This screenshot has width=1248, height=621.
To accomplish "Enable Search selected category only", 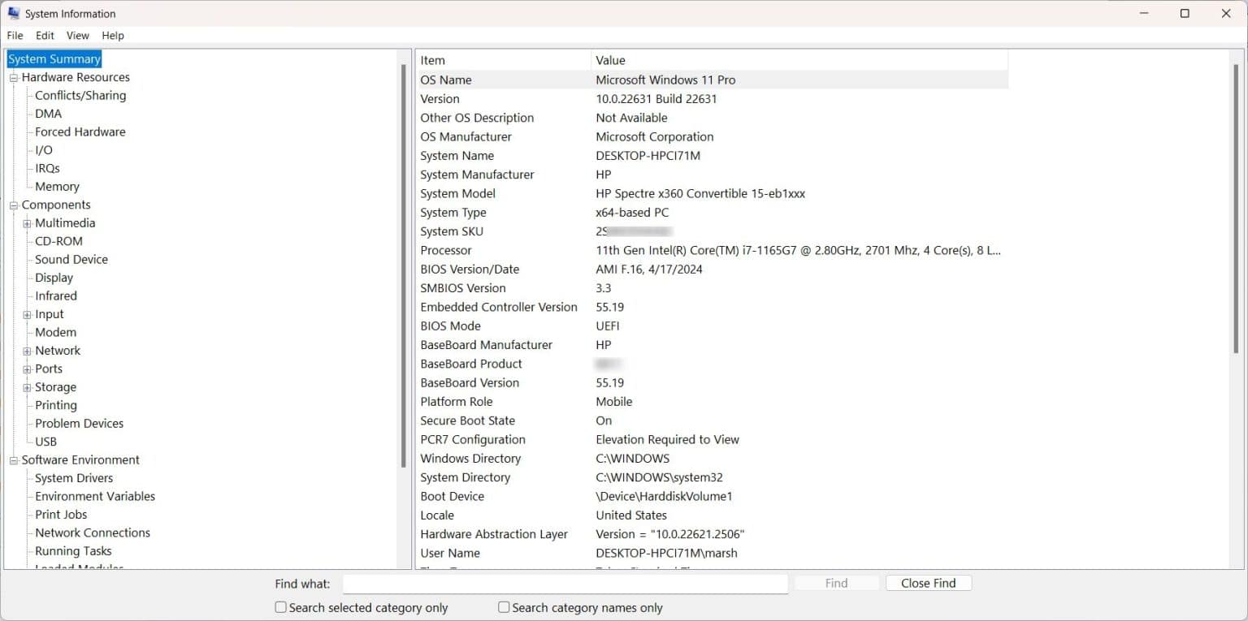I will click(279, 606).
